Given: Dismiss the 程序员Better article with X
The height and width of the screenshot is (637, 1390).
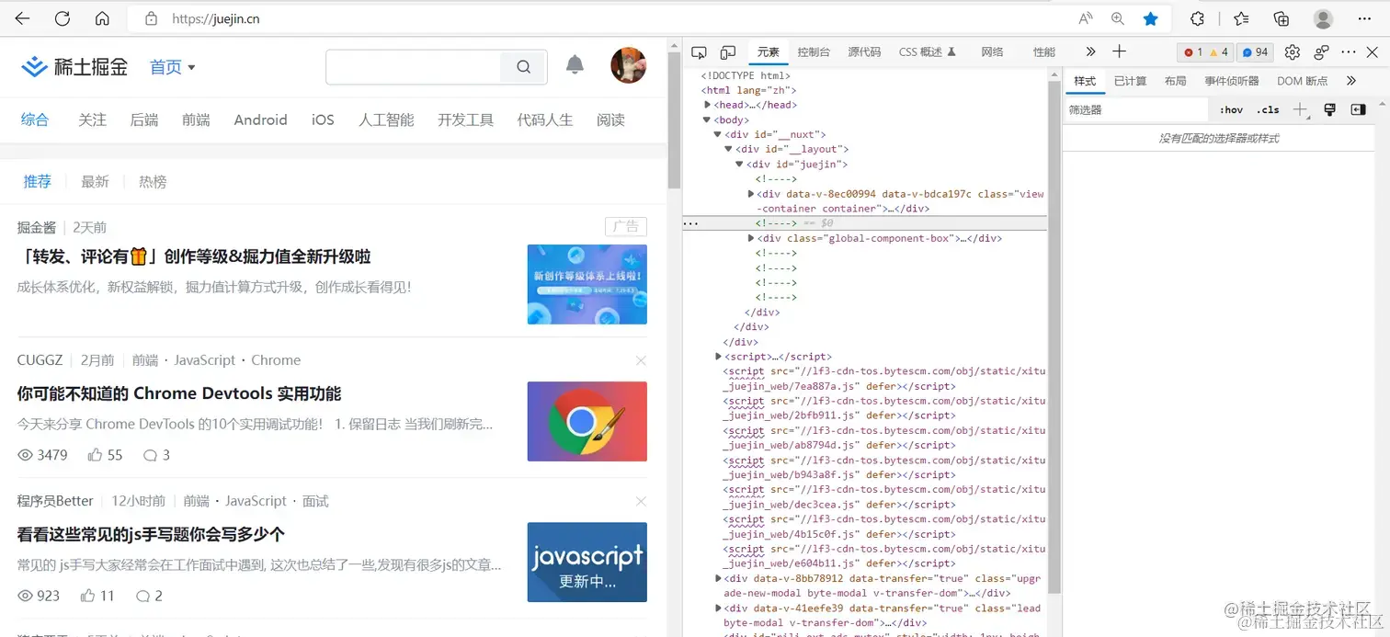Looking at the screenshot, I should click(x=641, y=501).
